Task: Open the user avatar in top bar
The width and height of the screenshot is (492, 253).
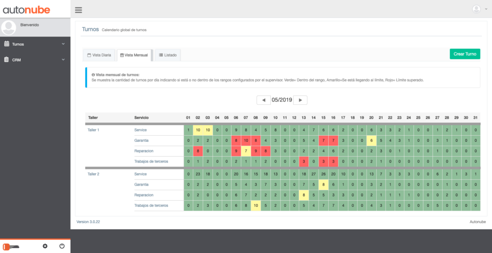Action: click(x=476, y=9)
